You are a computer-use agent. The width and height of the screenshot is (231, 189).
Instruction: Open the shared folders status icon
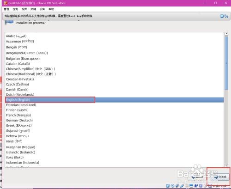[187, 186]
